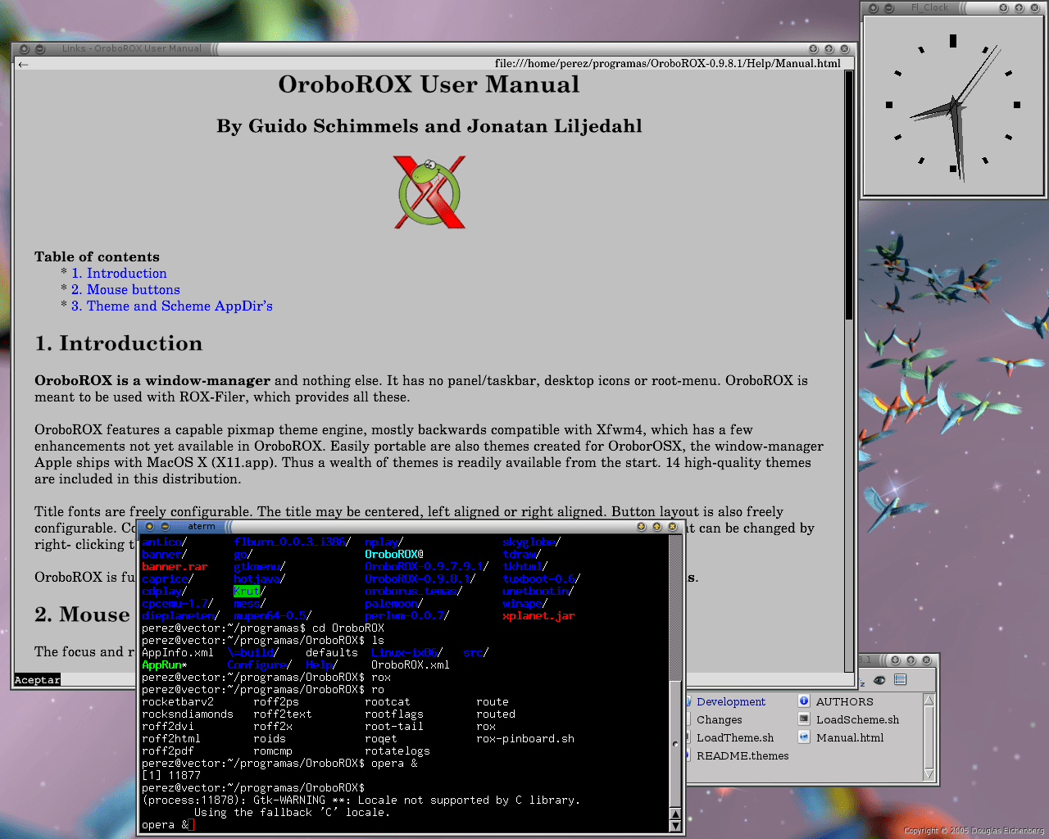
Task: Close the Fl_Clock window
Action: pyautogui.click(x=1034, y=8)
